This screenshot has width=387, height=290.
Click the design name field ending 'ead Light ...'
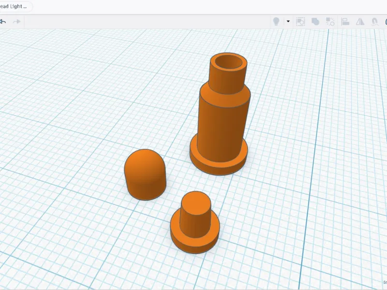pos(15,6)
